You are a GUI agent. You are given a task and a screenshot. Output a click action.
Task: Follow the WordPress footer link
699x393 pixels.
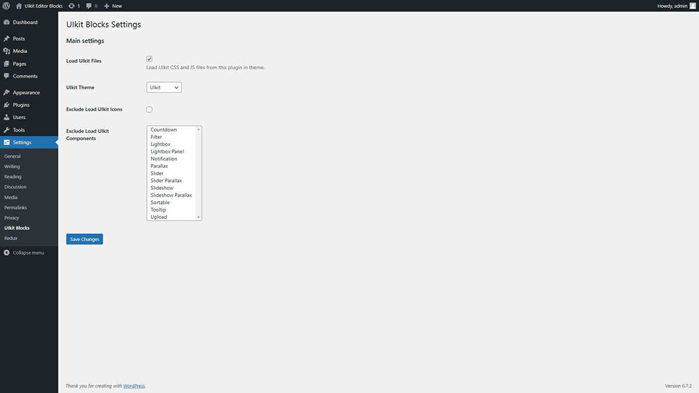pos(134,386)
